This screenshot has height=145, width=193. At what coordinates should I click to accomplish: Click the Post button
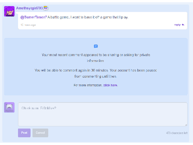(24, 133)
